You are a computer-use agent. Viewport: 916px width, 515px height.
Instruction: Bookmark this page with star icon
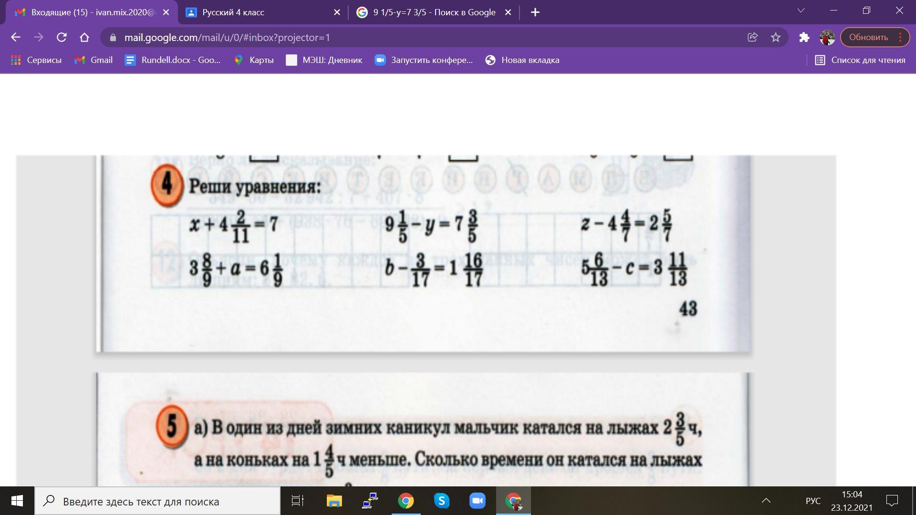tap(776, 37)
